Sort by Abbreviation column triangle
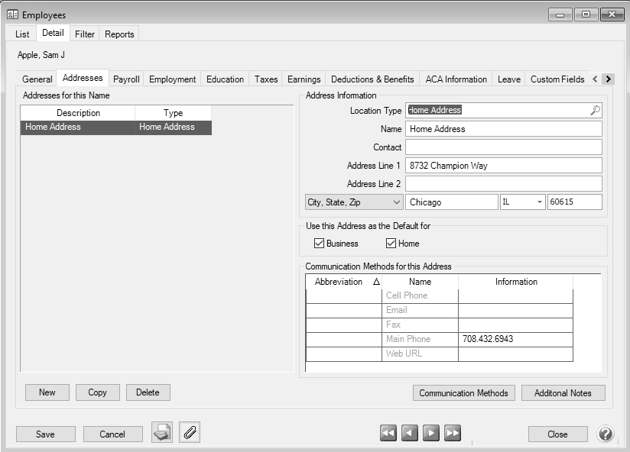This screenshot has width=630, height=452. pos(376,282)
